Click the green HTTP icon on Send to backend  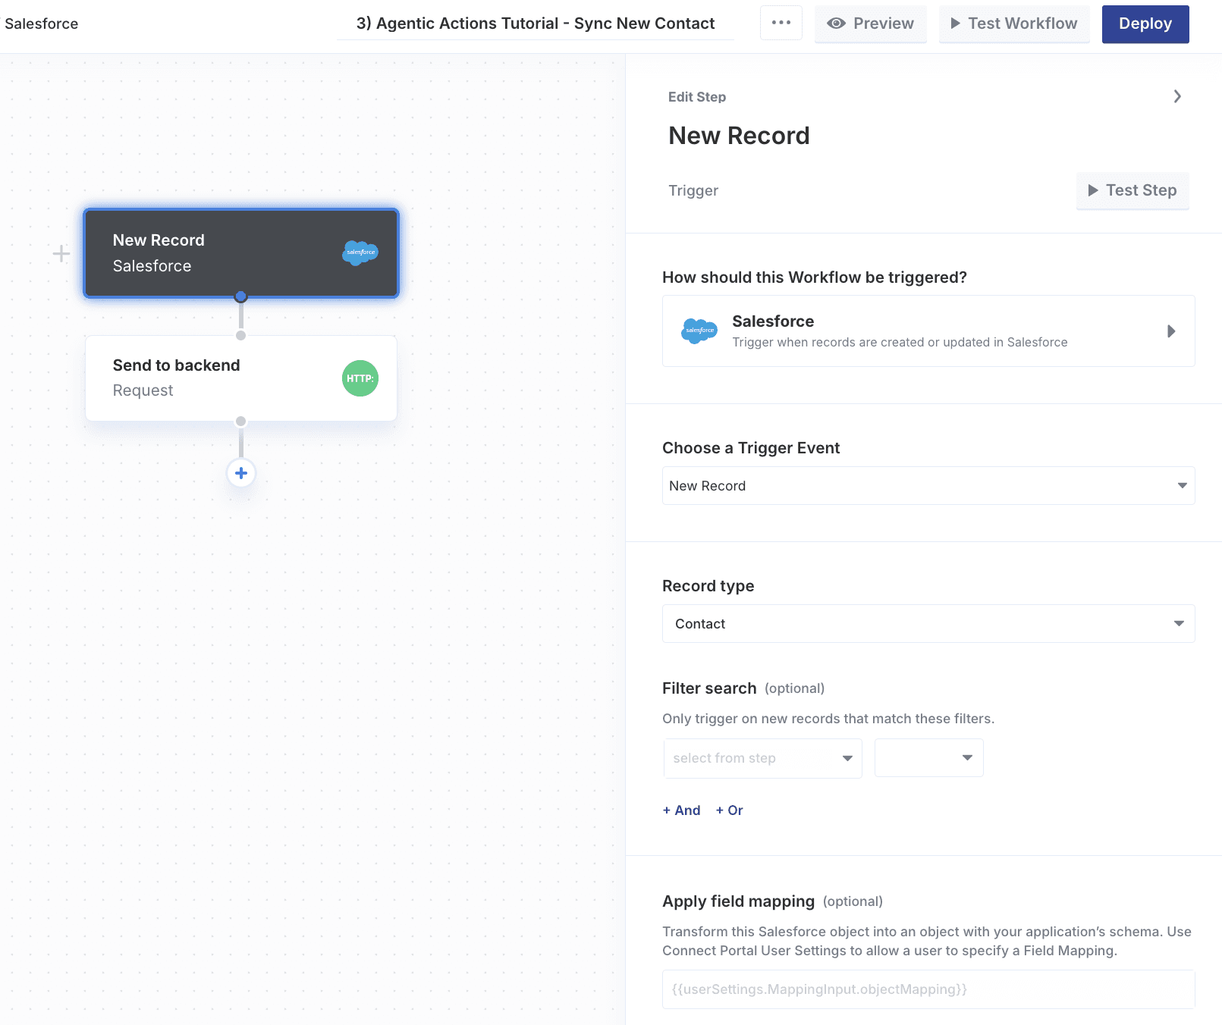[360, 378]
